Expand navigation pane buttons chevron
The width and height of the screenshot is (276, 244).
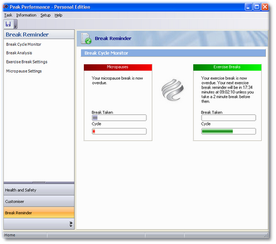[x=71, y=224]
